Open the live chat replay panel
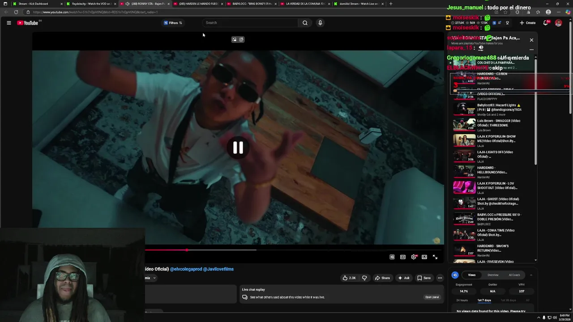573x322 pixels. point(432,297)
